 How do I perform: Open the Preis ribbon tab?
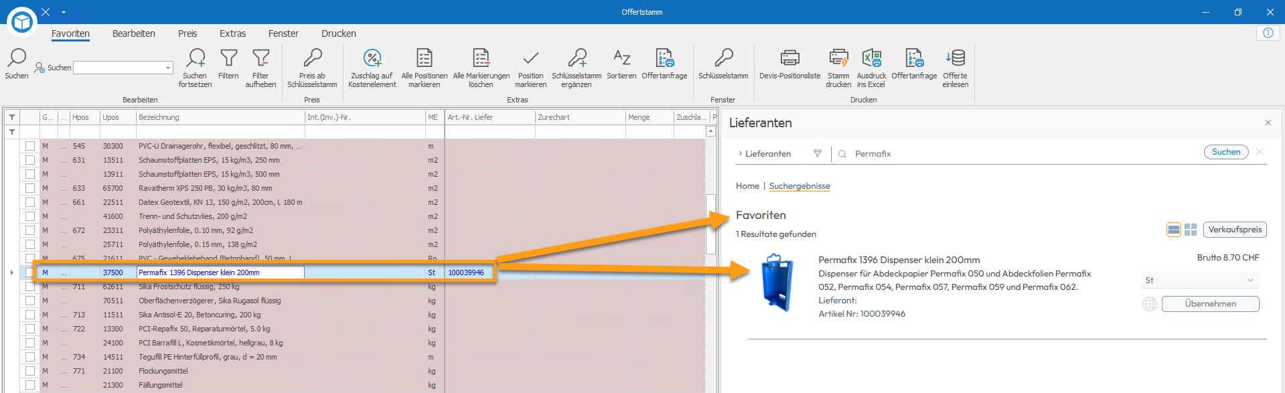[187, 33]
